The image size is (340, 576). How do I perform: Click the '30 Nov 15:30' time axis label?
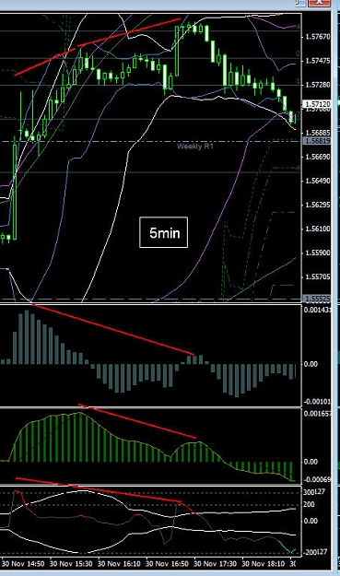tap(71, 563)
